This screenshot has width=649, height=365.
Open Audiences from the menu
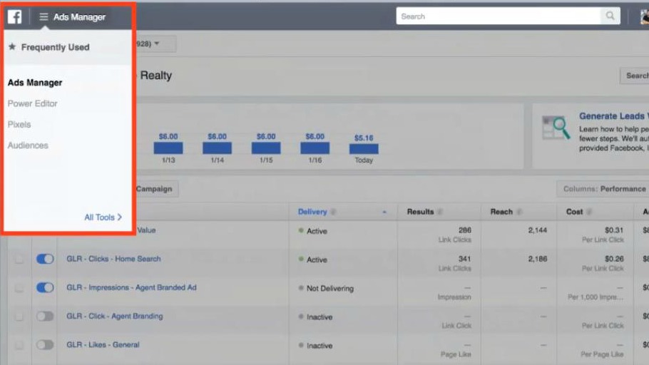tap(28, 145)
